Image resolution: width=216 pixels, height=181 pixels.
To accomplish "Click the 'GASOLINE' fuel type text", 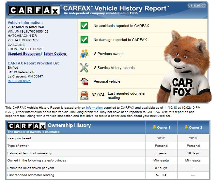I will 16,45.
